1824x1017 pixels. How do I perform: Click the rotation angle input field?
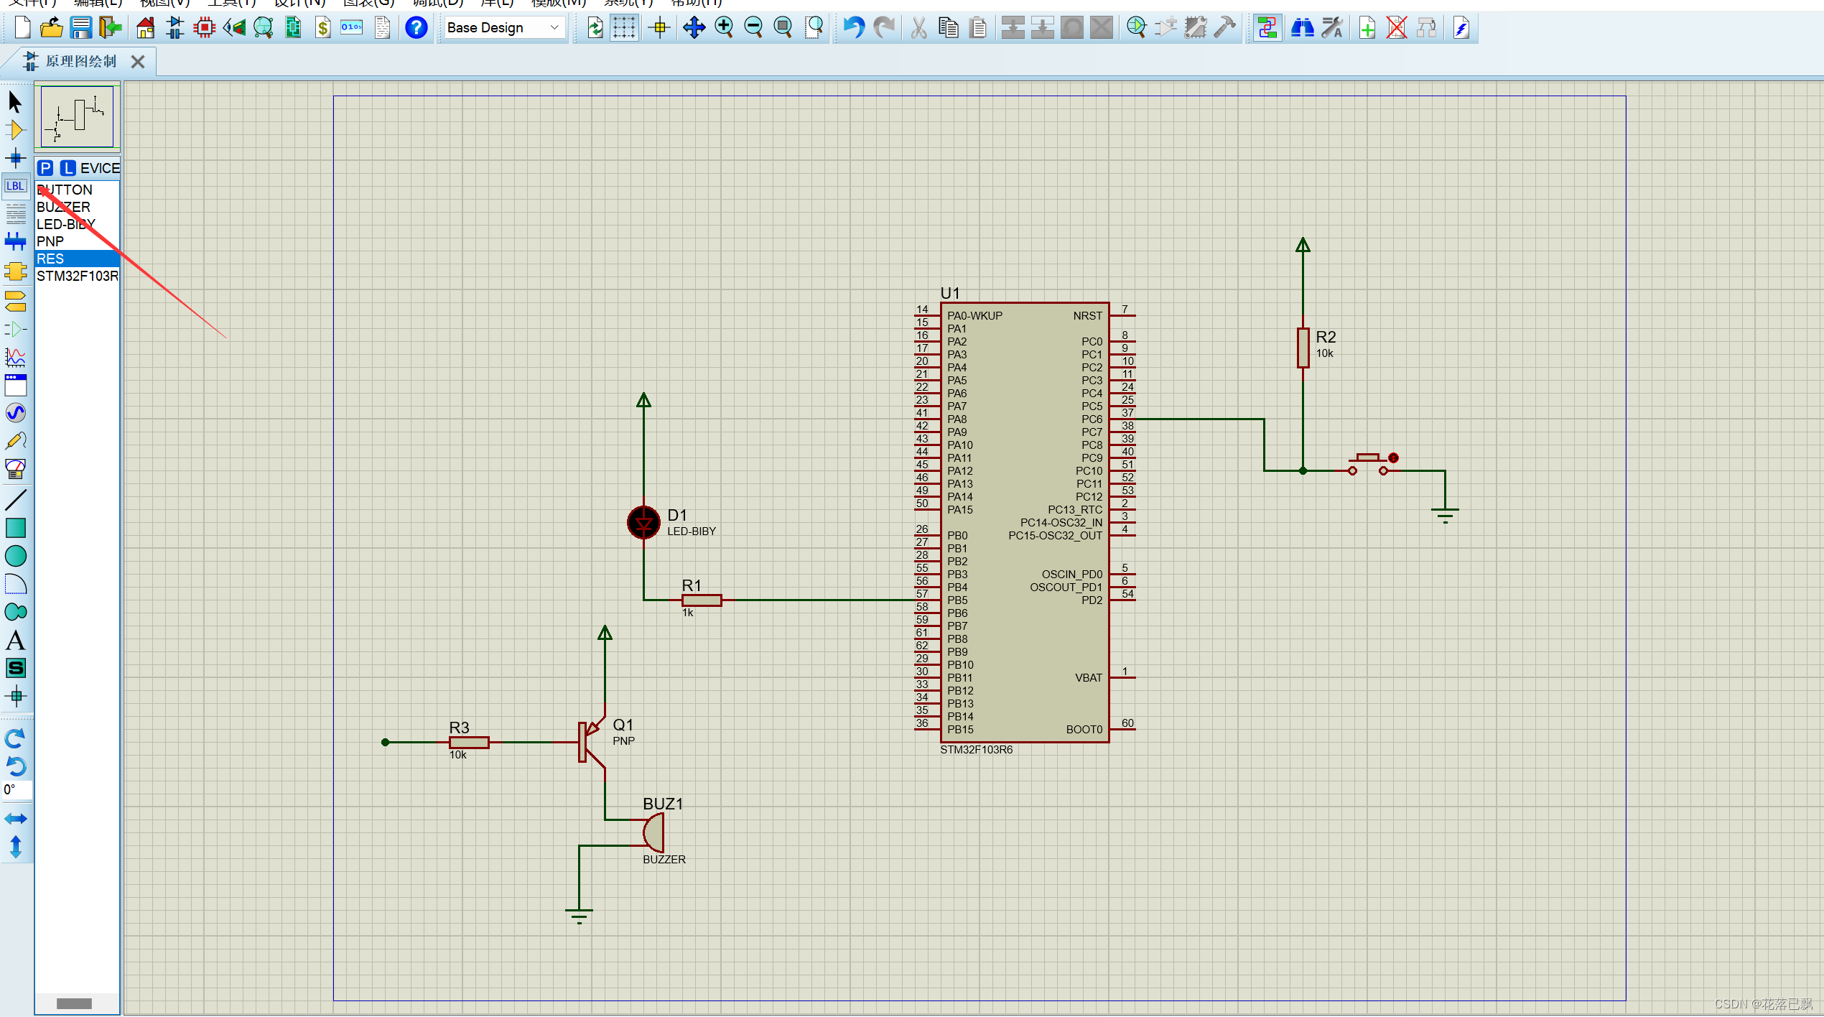pyautogui.click(x=17, y=790)
